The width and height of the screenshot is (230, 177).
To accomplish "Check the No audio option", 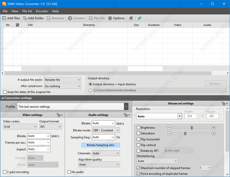I will (x=69, y=172).
